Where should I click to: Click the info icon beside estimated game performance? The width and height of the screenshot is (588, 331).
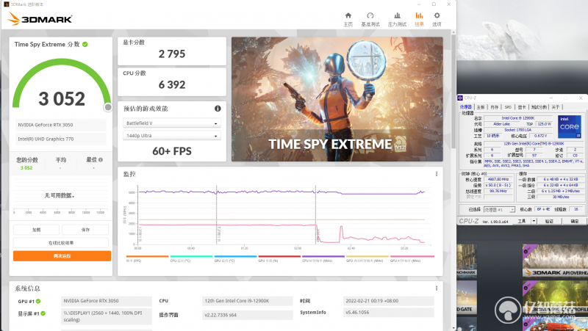click(x=218, y=109)
